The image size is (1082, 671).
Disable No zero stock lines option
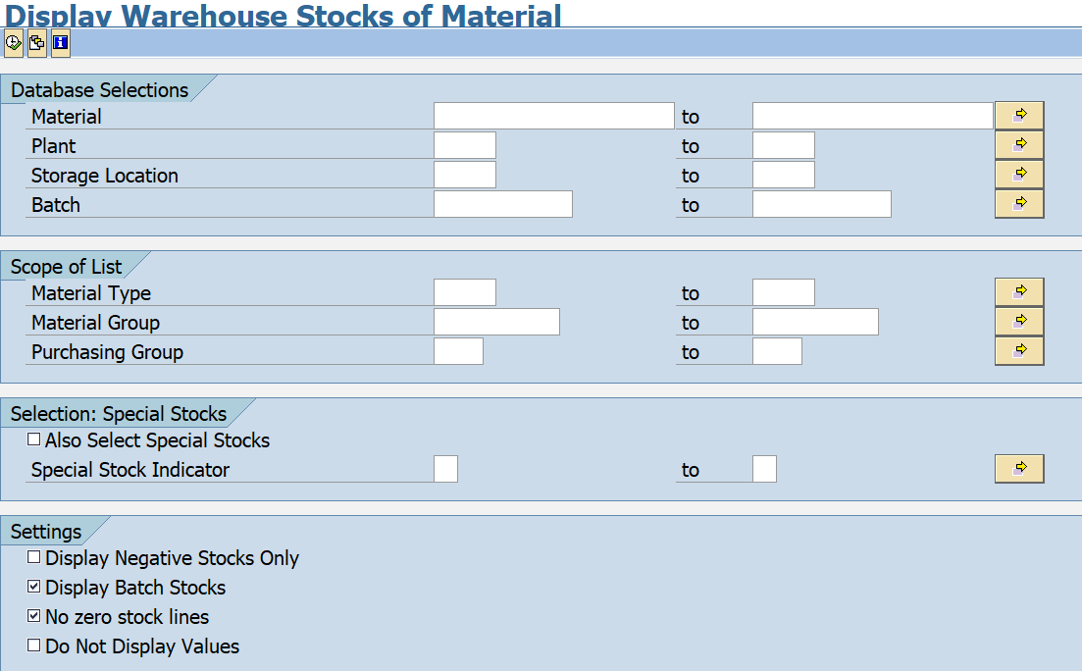[33, 615]
